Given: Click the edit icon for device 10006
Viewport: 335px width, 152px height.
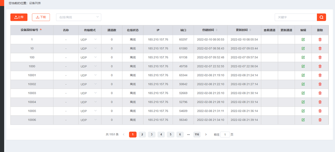Looking at the screenshot, I should [x=303, y=120].
